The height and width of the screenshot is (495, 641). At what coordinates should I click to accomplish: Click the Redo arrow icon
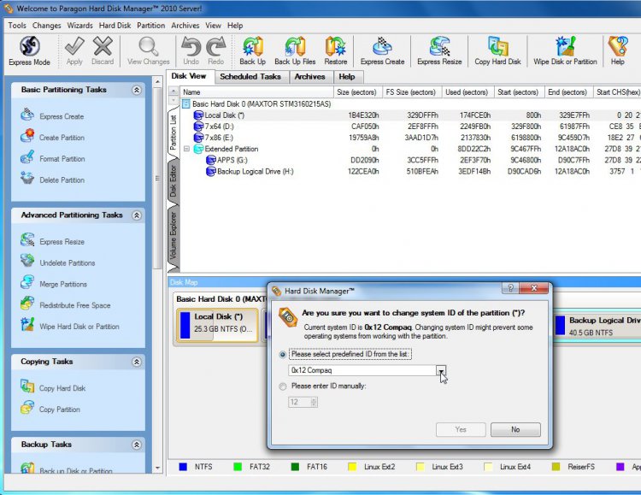point(216,50)
